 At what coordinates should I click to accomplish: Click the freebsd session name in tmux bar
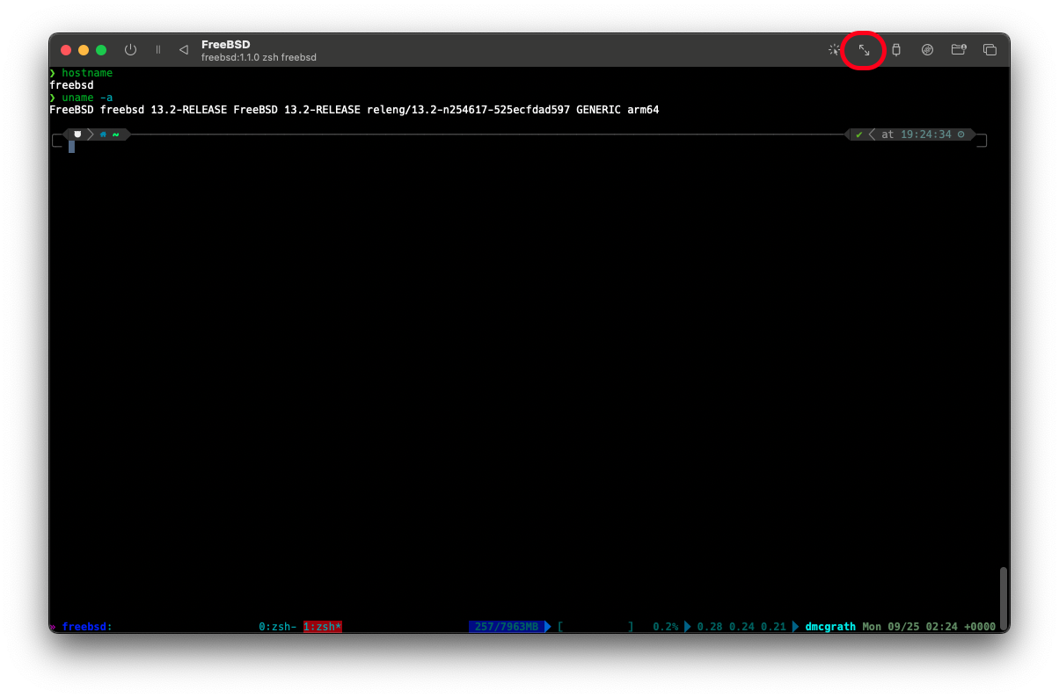pos(86,627)
